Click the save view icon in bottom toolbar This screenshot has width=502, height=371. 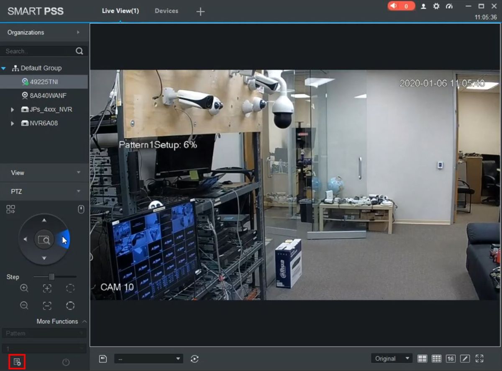coord(103,359)
